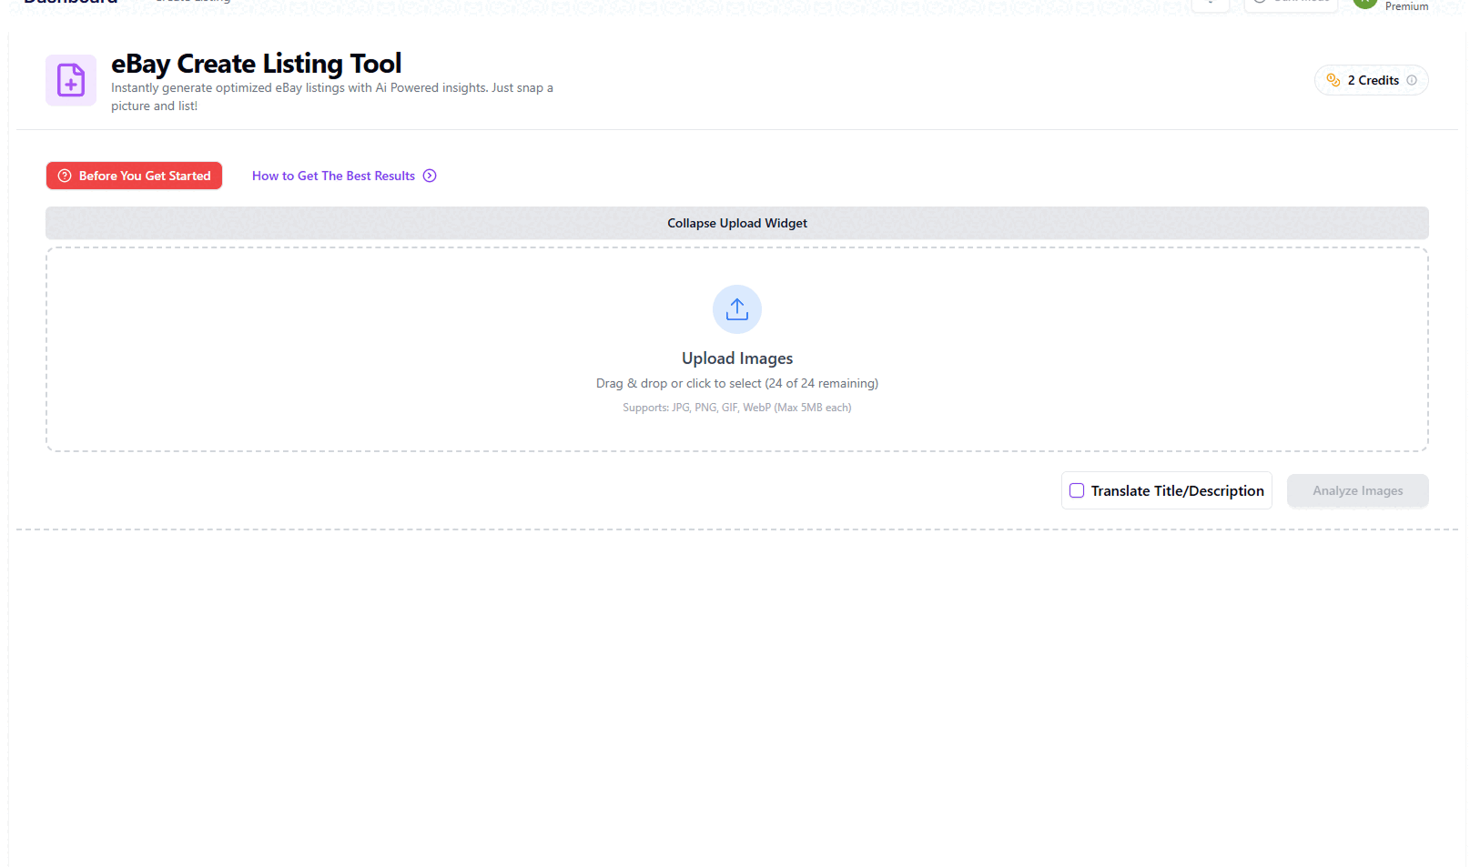1480x867 pixels.
Task: Click the info icon beside 2 Credits
Action: [1412, 80]
